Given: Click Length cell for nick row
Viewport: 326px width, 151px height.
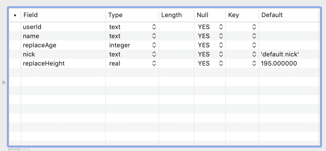Looking at the screenshot, I should pos(176,54).
